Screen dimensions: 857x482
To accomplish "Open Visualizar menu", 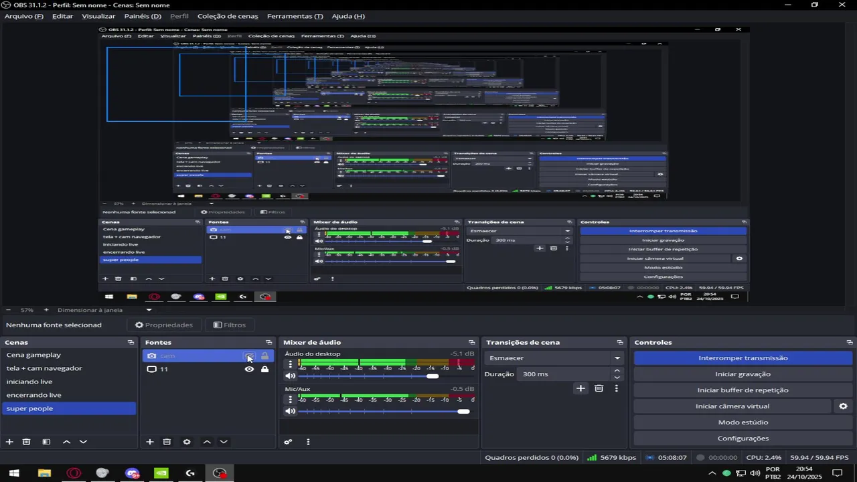I will (x=98, y=16).
